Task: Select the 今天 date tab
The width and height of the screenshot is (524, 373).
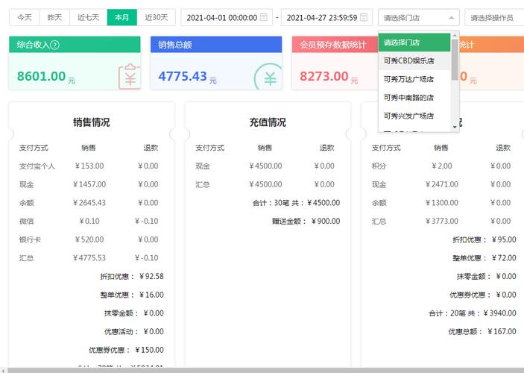Action: coord(25,17)
